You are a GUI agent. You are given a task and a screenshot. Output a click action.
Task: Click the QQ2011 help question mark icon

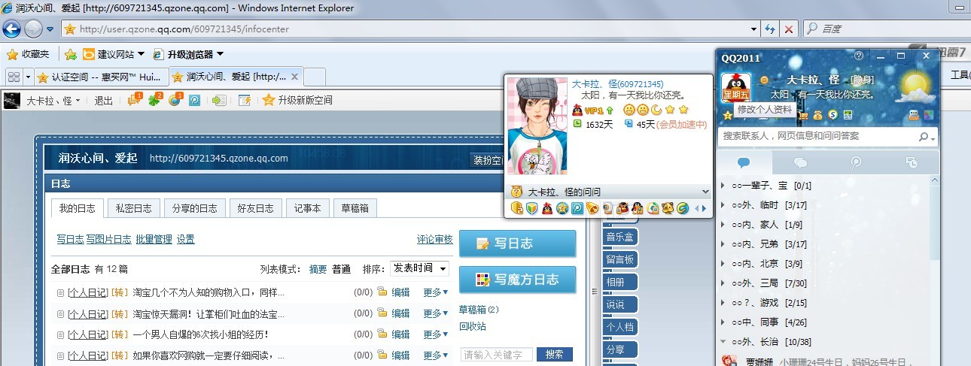click(859, 56)
